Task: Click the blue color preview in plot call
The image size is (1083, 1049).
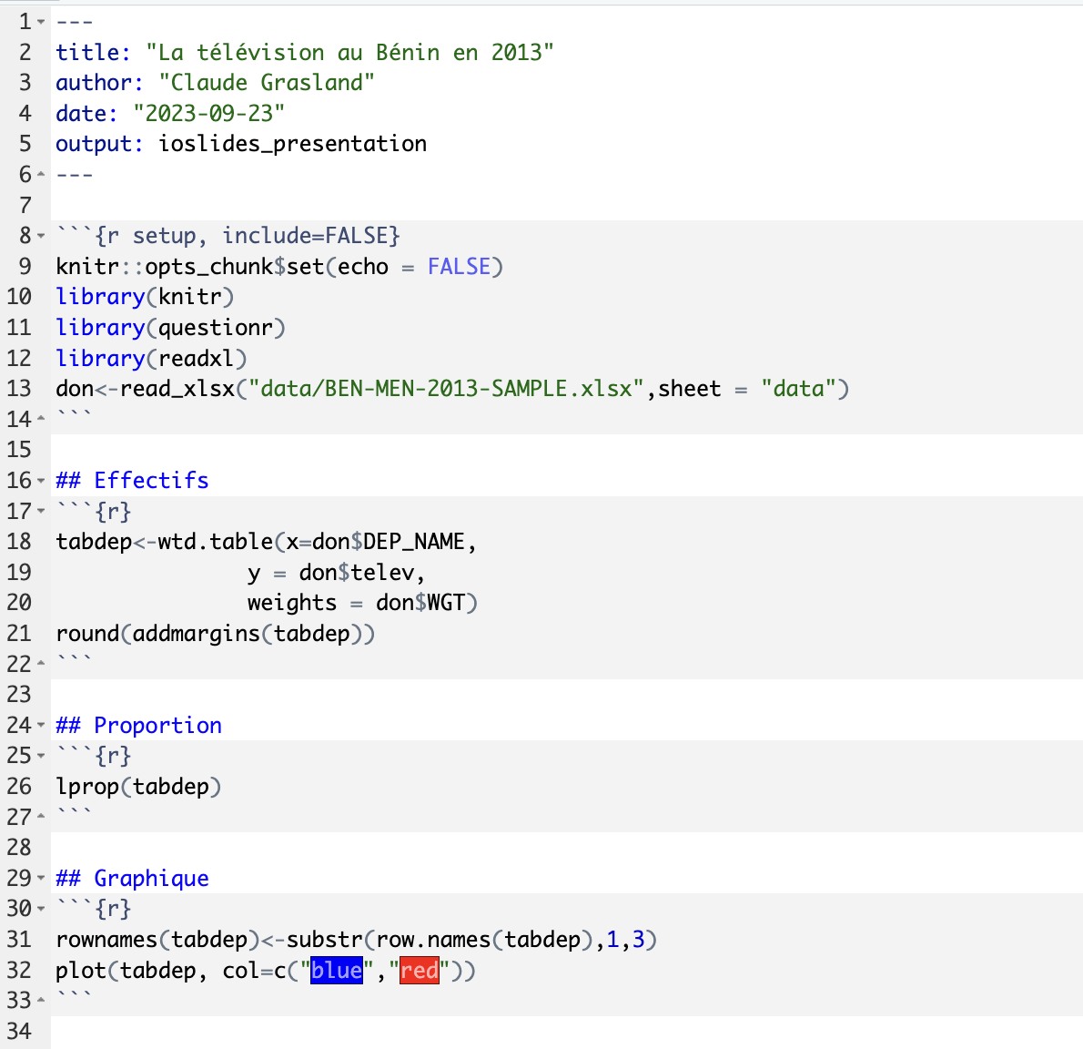Action: pos(337,970)
